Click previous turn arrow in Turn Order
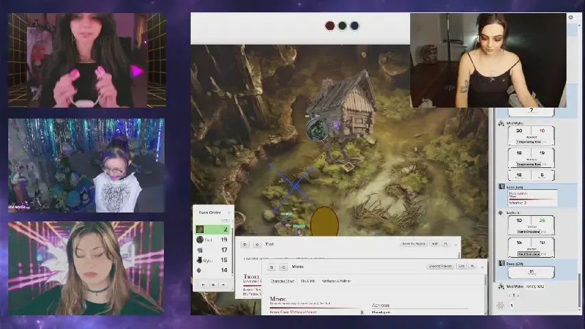Image resolution: width=585 pixels, height=329 pixels. 203,284
